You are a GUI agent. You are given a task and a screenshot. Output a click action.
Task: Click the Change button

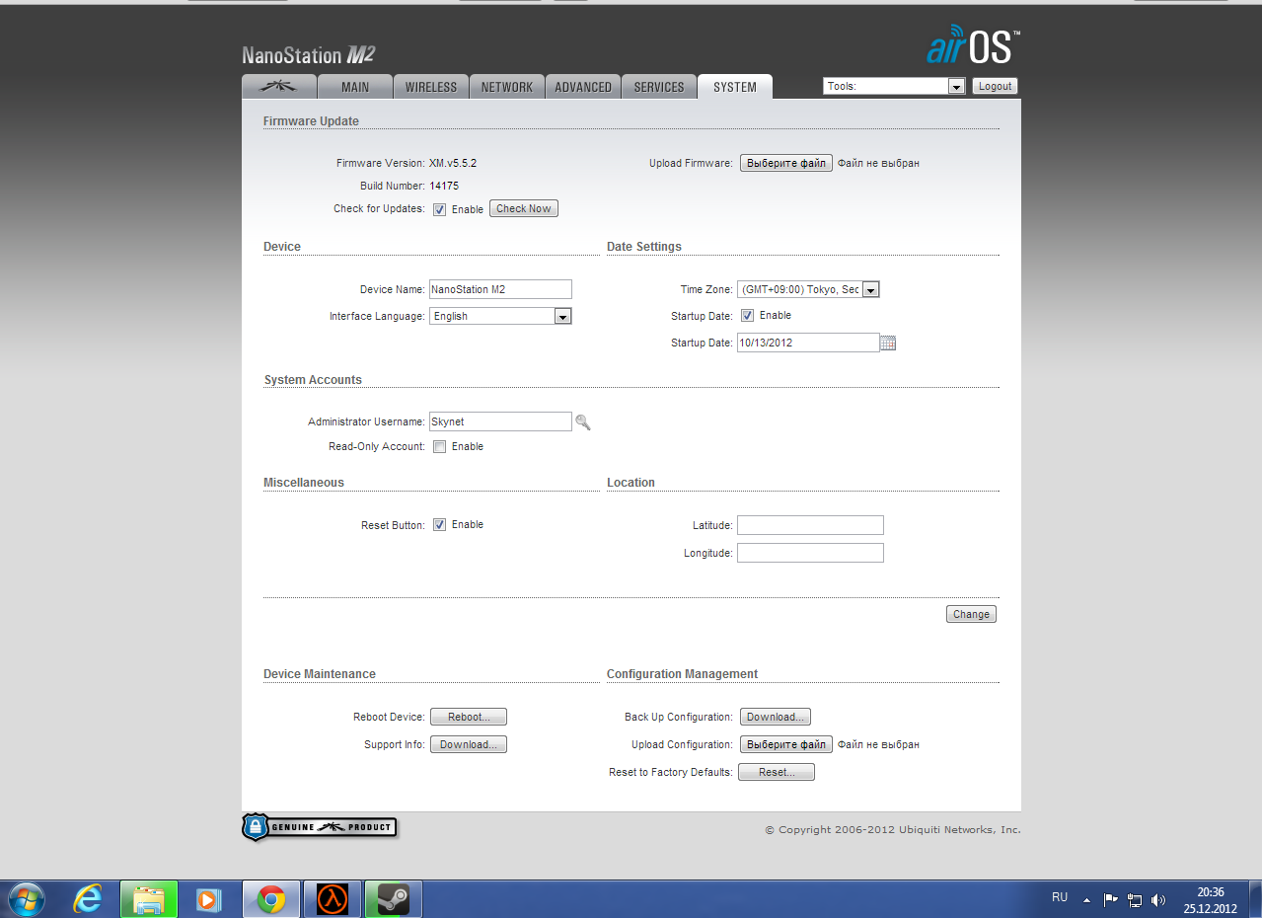pos(971,614)
